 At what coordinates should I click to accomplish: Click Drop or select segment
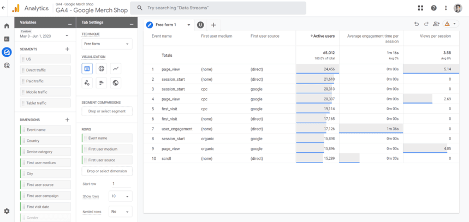(x=106, y=111)
